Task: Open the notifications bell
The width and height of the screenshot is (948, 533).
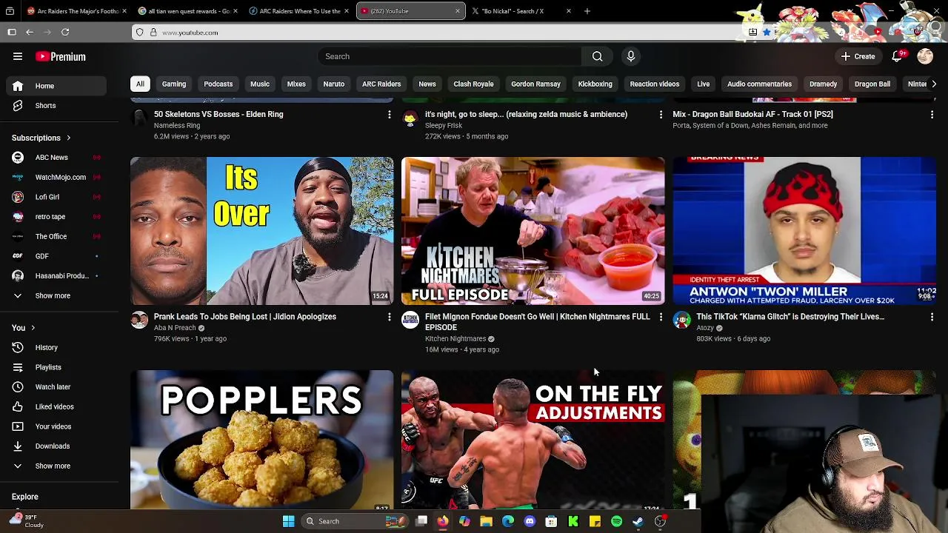Action: 897,56
